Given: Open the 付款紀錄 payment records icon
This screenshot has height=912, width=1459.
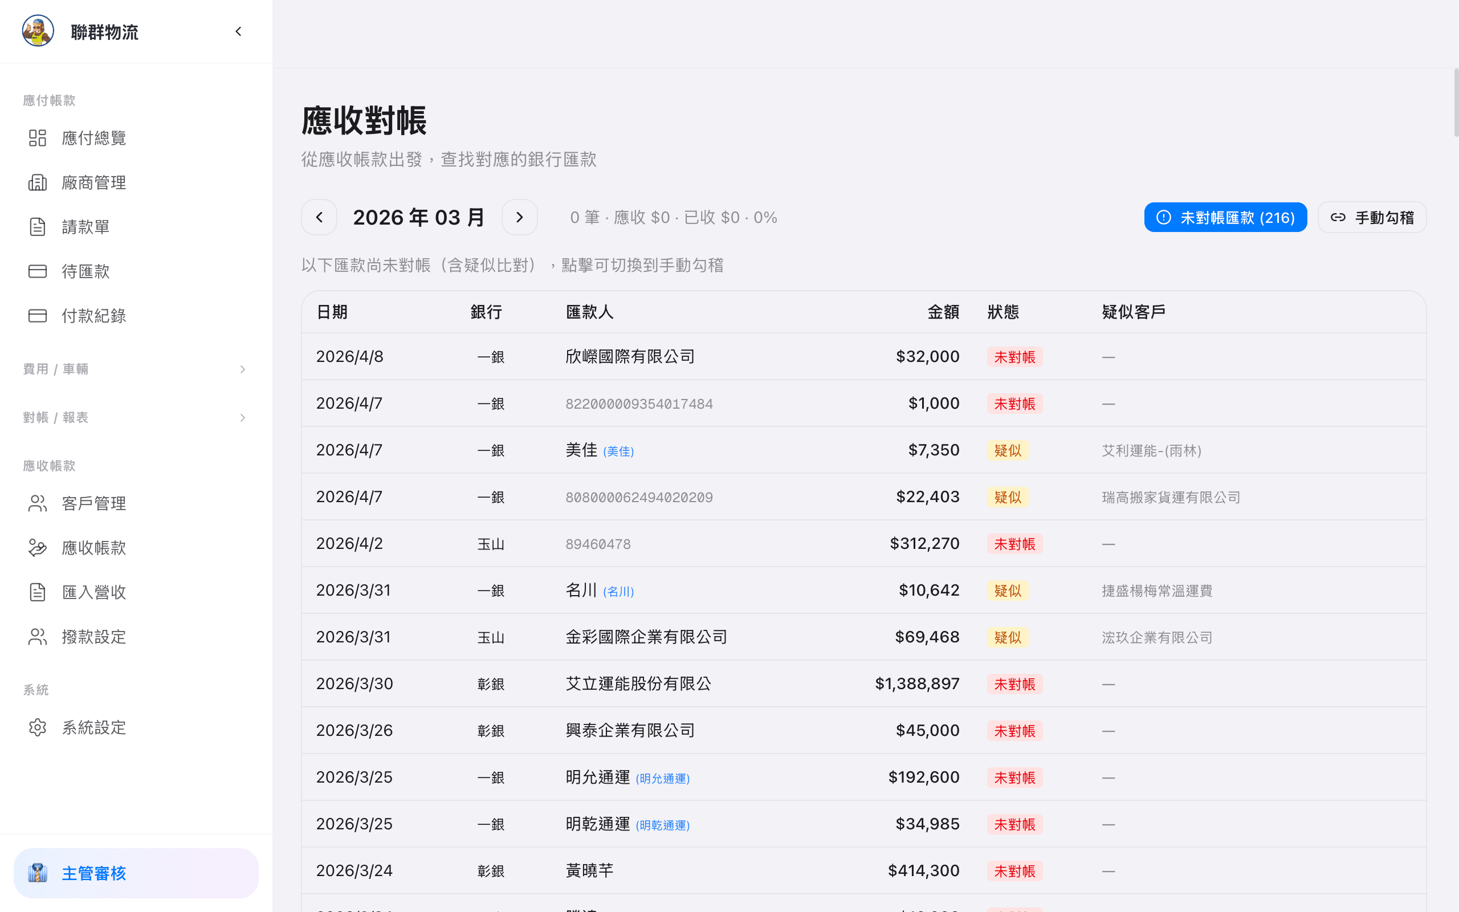Looking at the screenshot, I should click(x=38, y=315).
